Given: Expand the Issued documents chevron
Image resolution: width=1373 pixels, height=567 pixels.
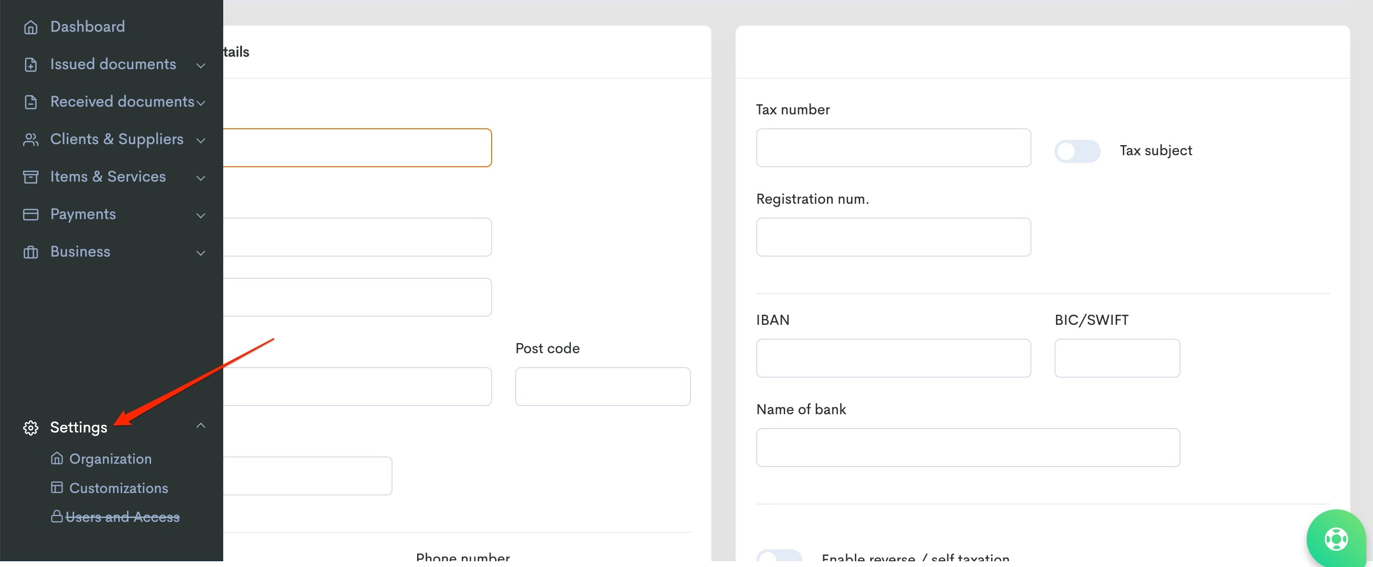Looking at the screenshot, I should pyautogui.click(x=201, y=65).
